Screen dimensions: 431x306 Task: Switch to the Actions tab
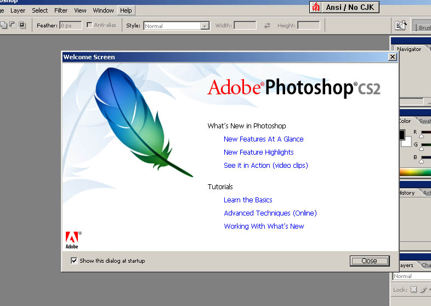(x=427, y=192)
